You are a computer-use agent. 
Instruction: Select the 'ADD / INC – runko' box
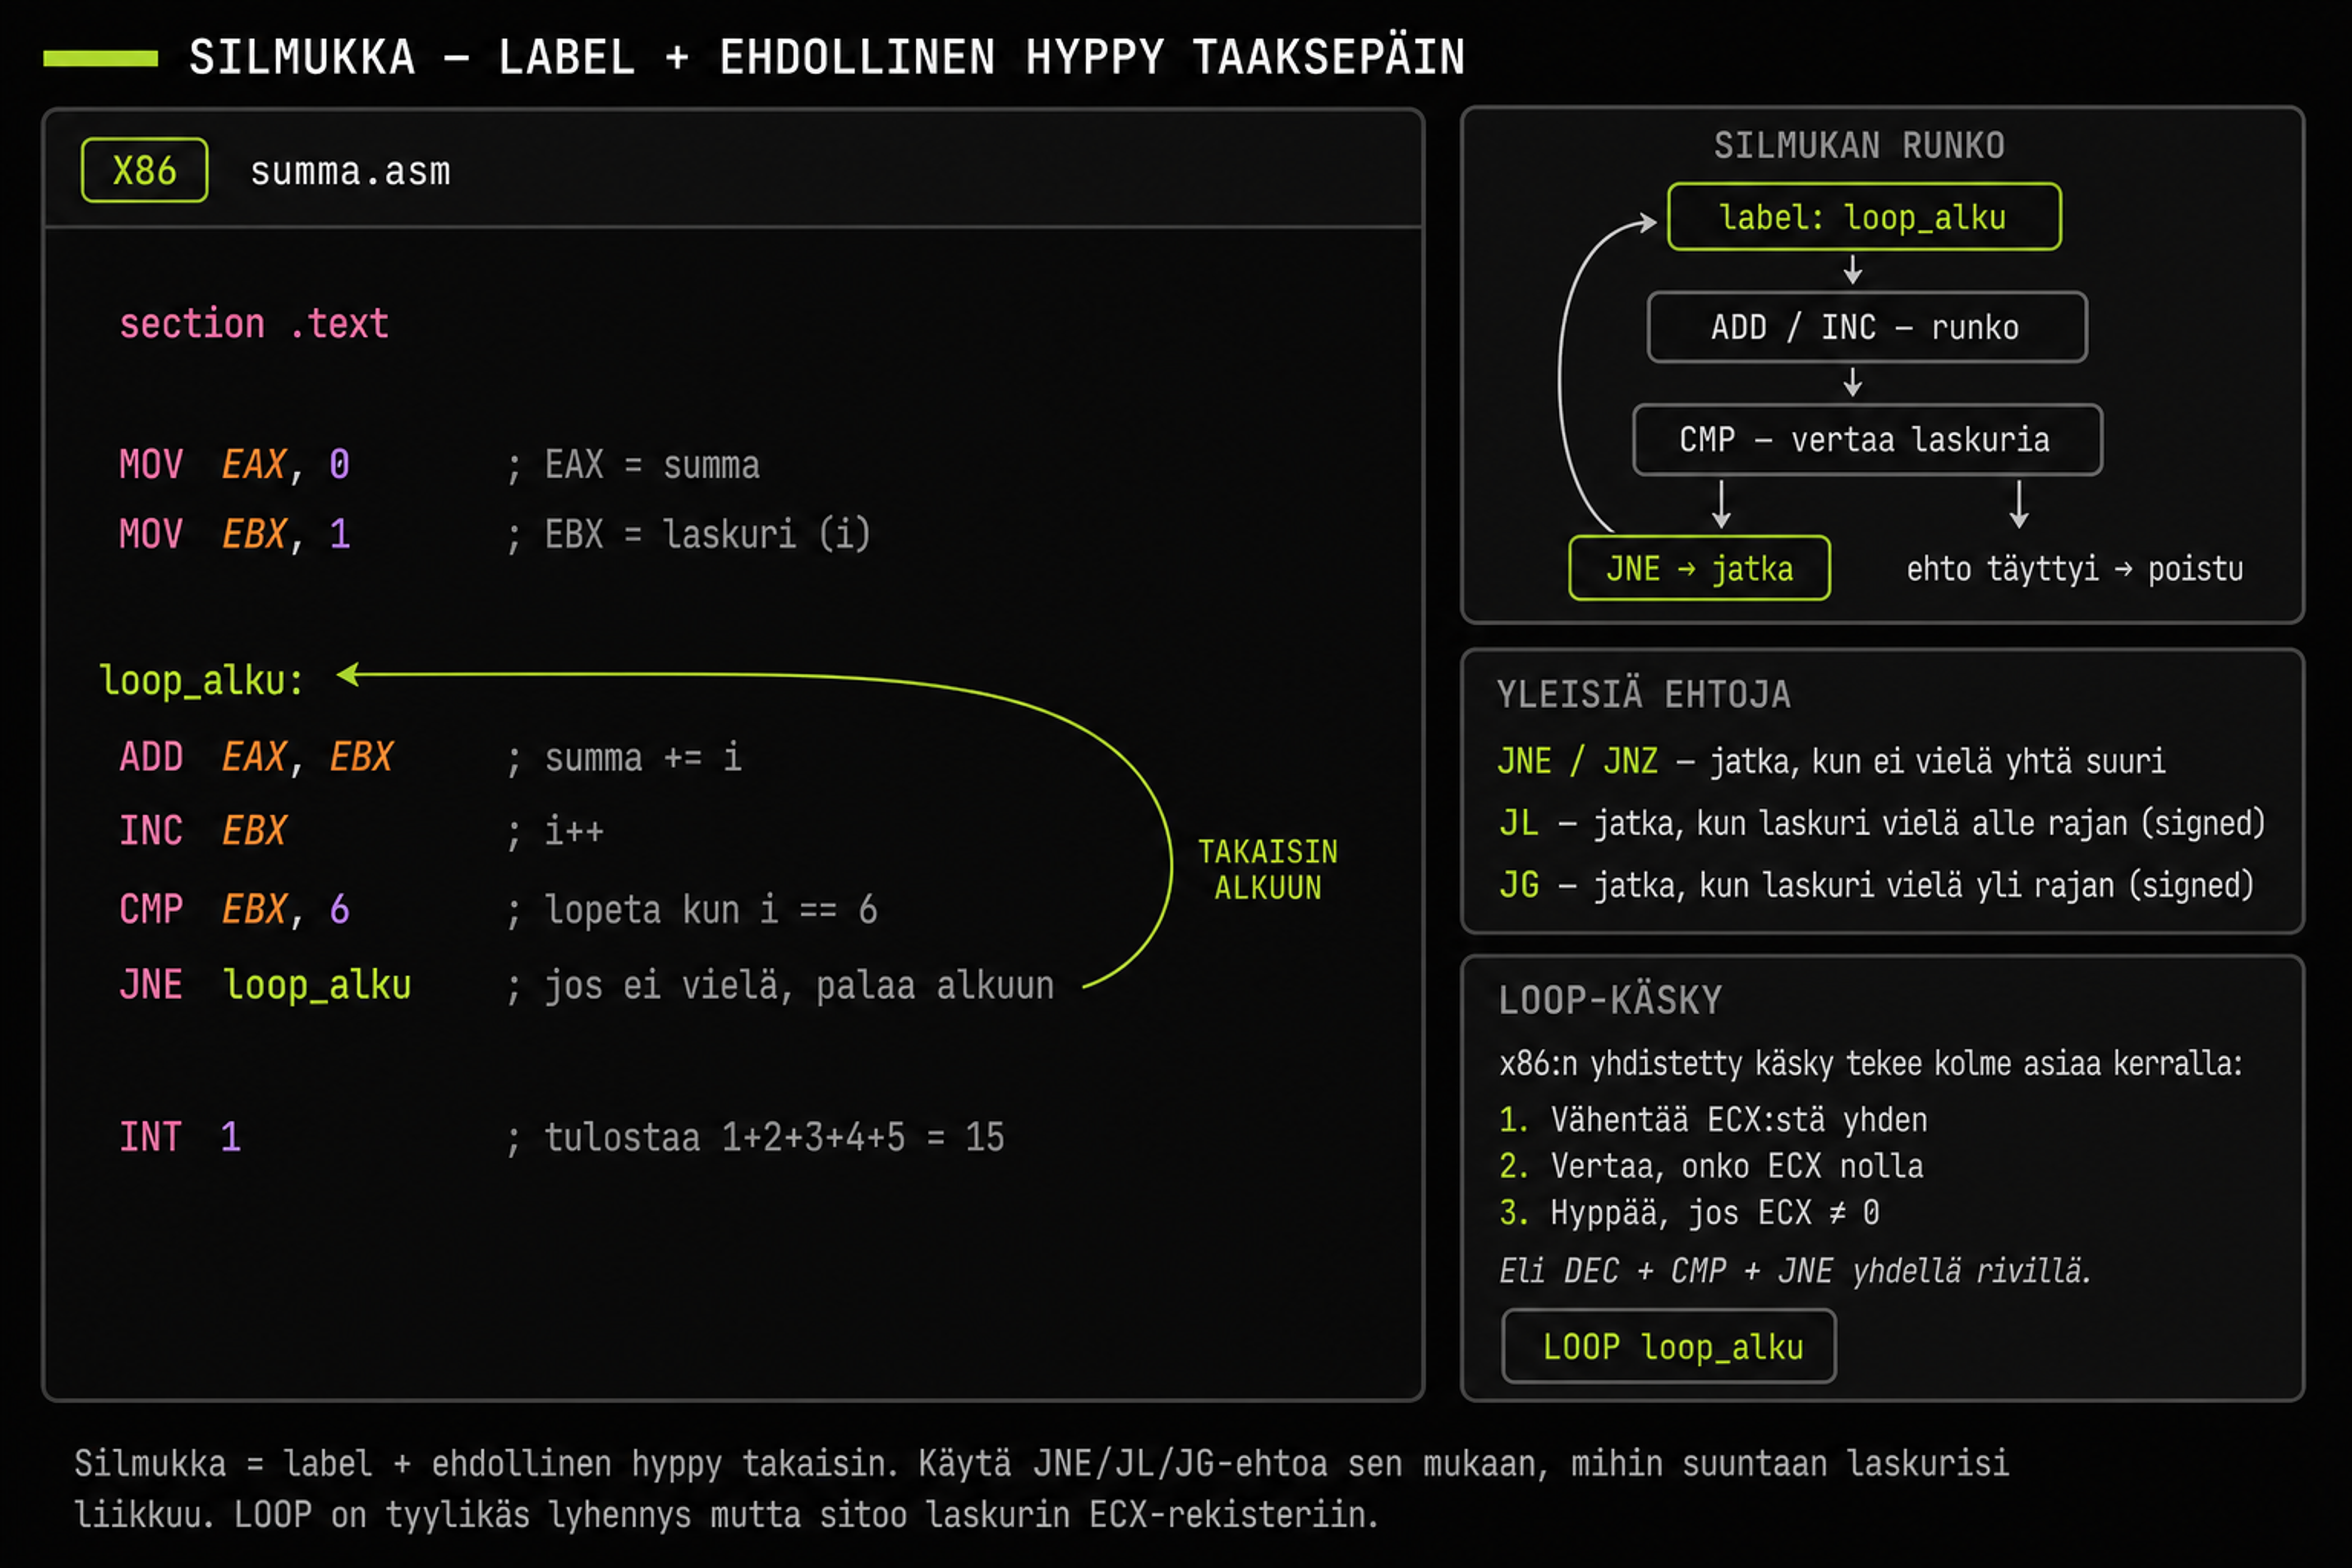[1867, 327]
